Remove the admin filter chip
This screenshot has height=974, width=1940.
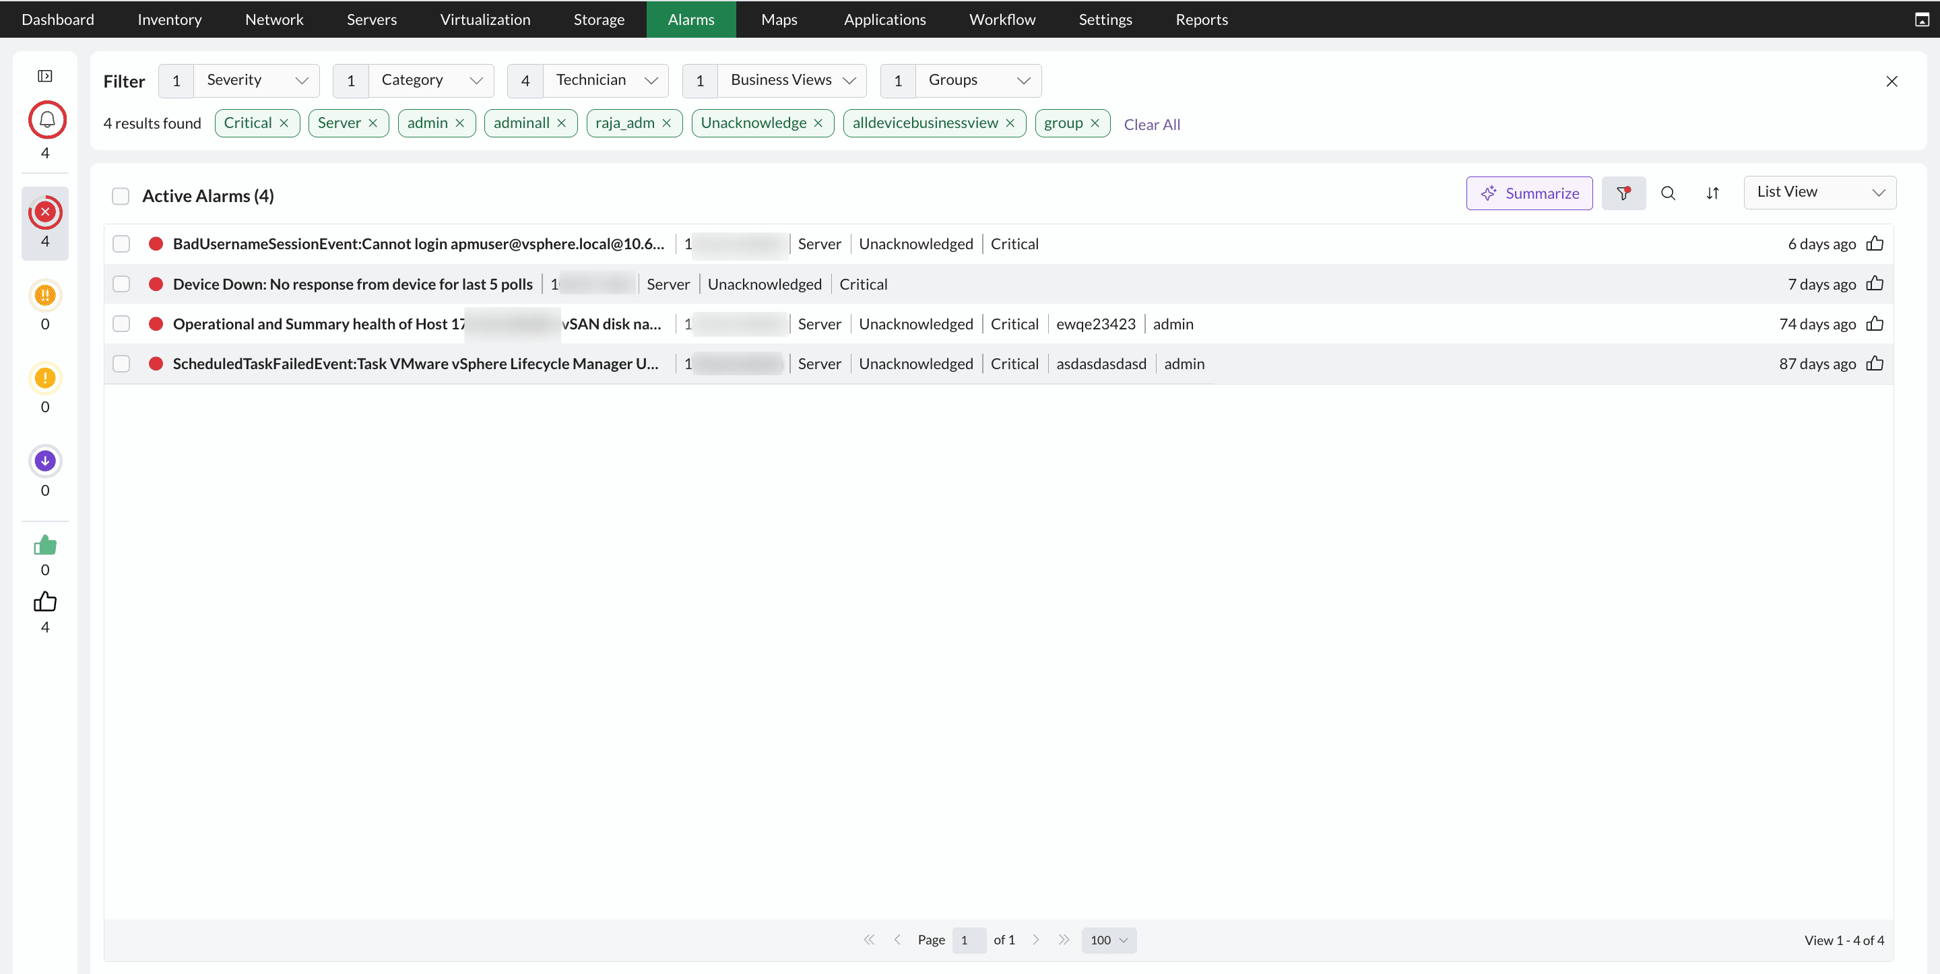[459, 123]
